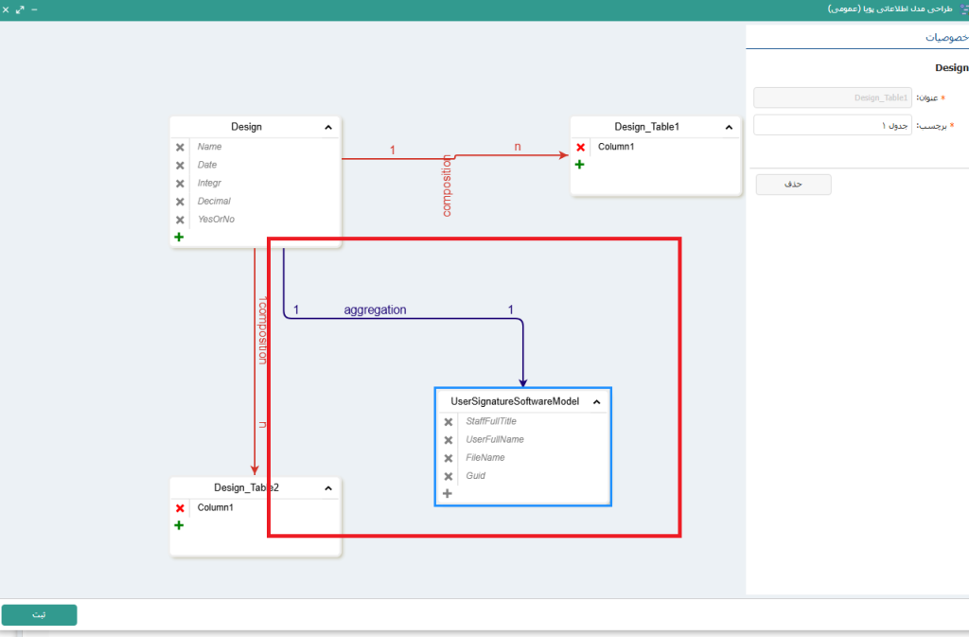Collapse the Design_Table2 box

coord(328,488)
